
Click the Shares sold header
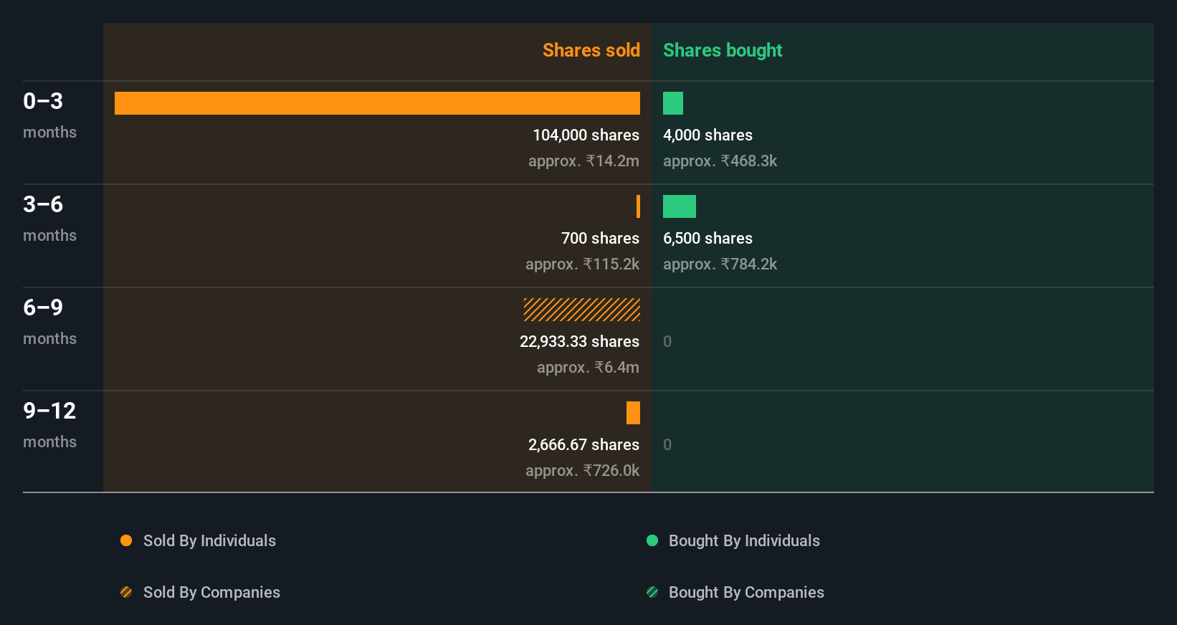(591, 50)
